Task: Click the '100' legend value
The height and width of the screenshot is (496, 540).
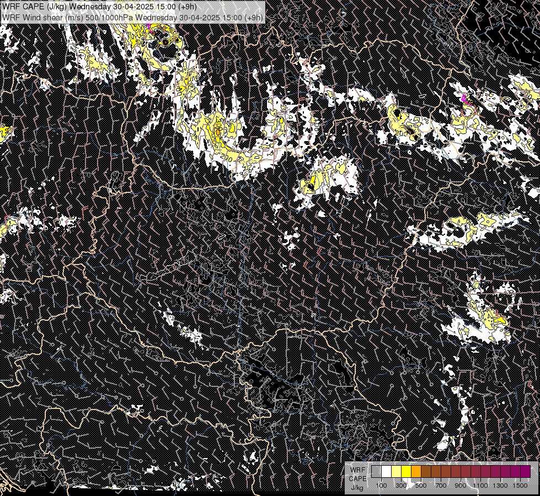Action: point(381,486)
